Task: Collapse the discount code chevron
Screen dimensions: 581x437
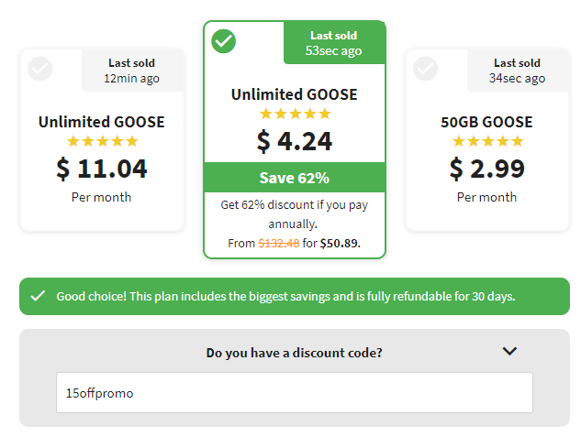Action: pos(509,351)
